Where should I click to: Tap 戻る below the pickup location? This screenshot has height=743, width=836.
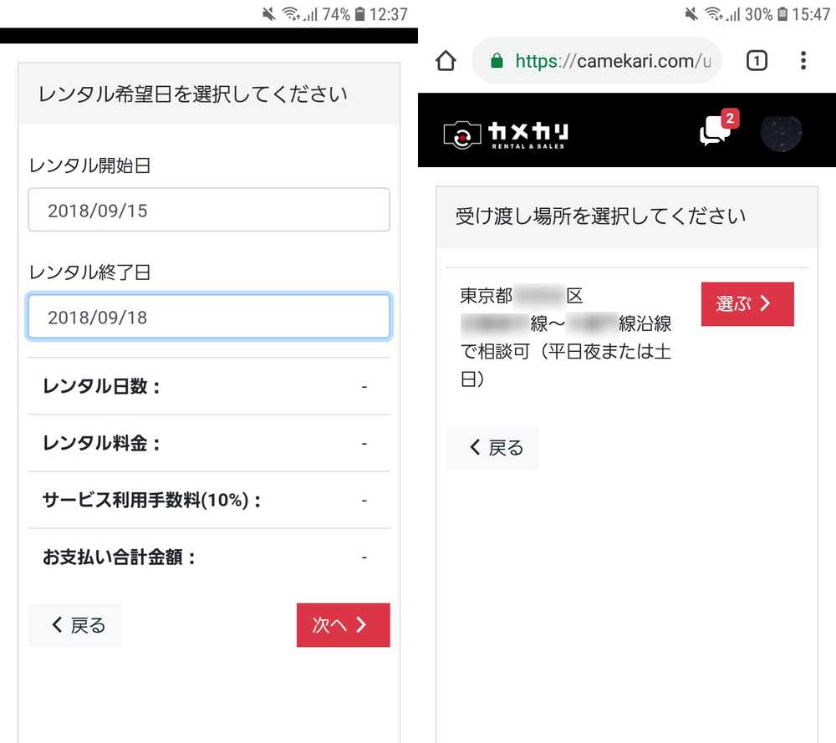[492, 448]
